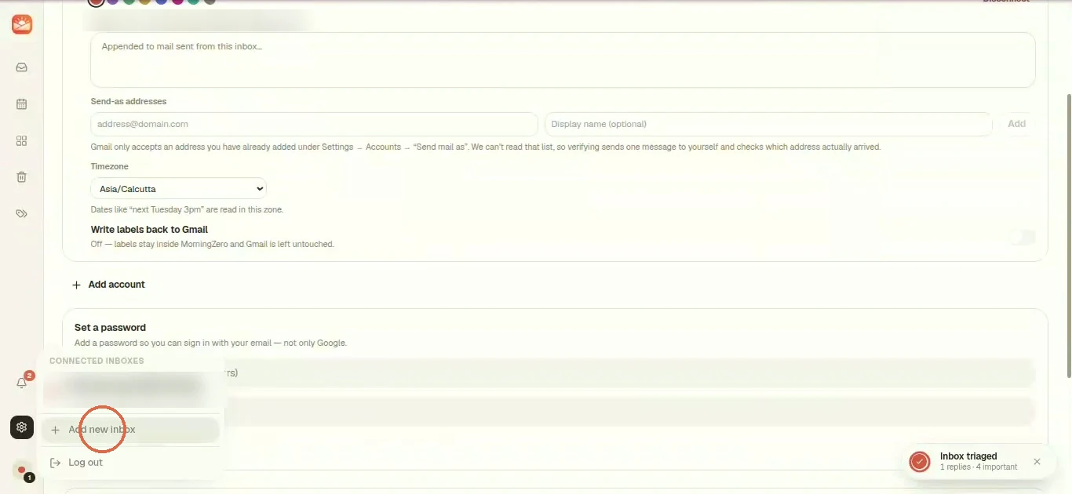Click the "Dates like next Tuesday 3pm" hint

click(187, 209)
